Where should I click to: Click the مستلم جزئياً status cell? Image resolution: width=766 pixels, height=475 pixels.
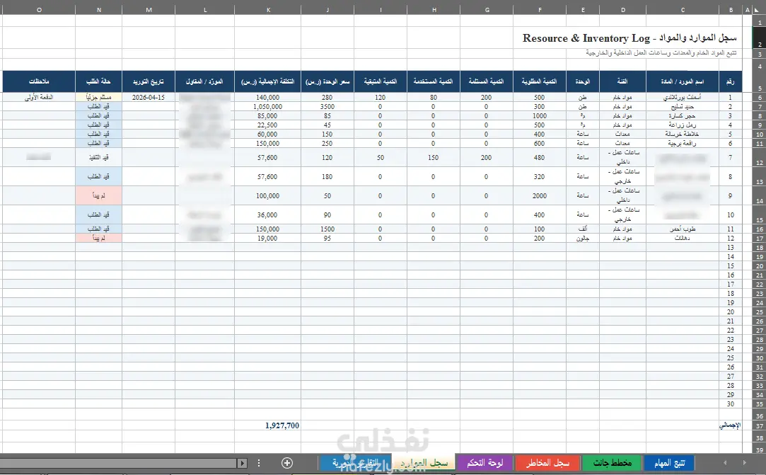coord(99,98)
